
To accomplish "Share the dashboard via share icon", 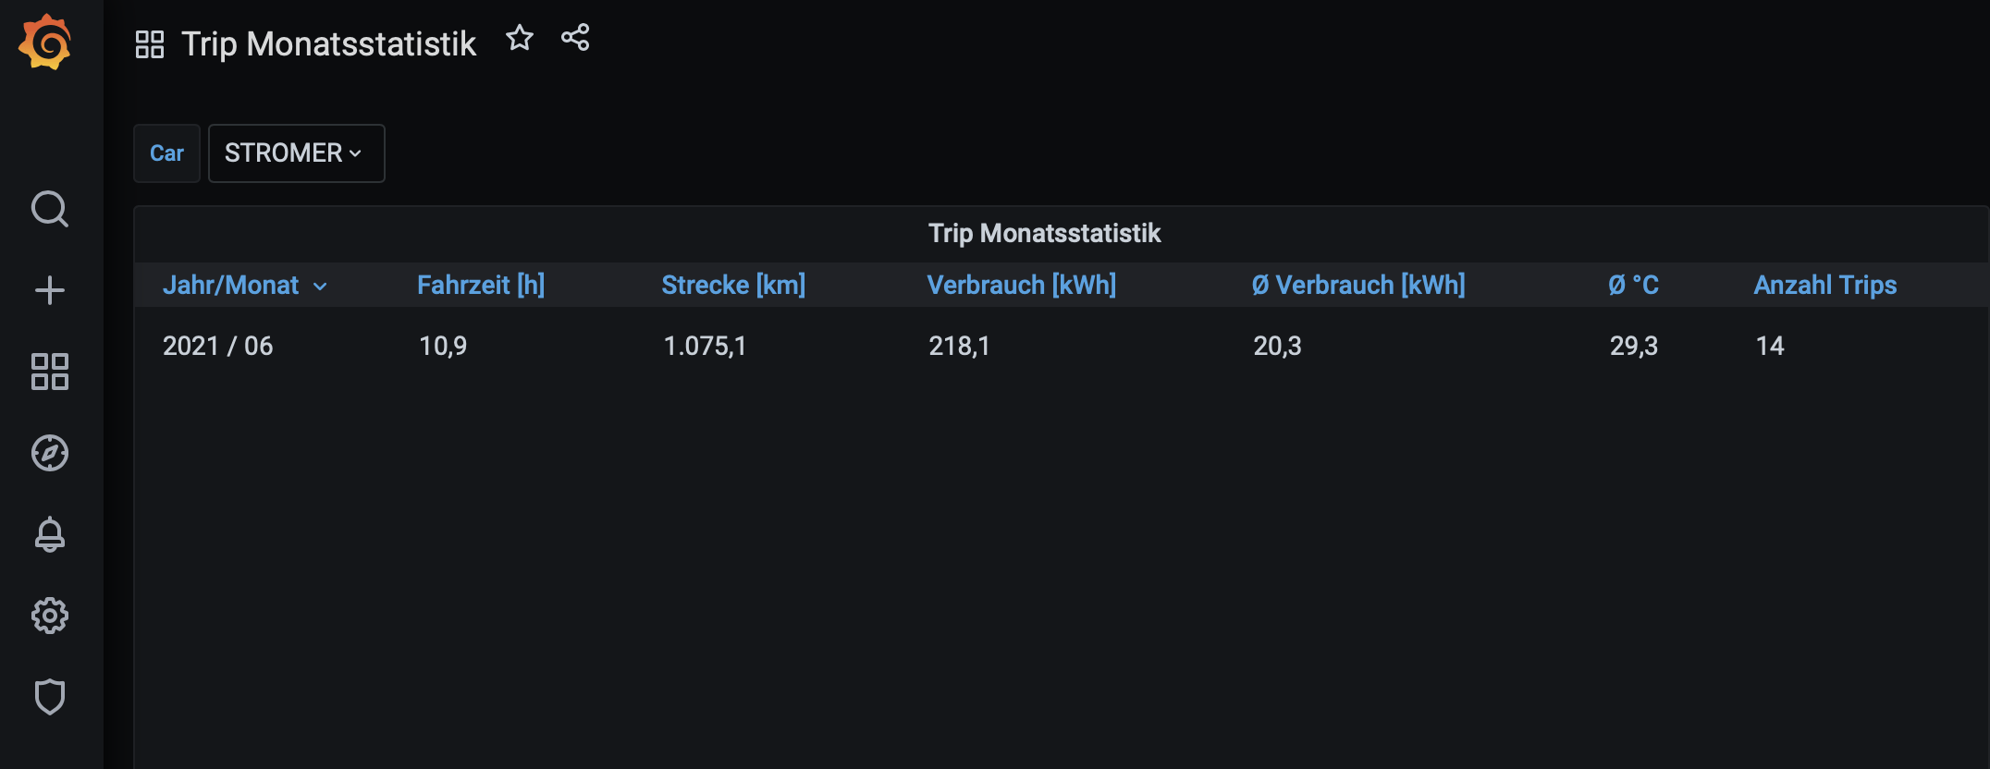I will (x=575, y=38).
